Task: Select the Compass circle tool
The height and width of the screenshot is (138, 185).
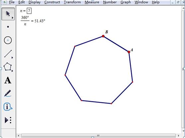Action: coord(8,40)
